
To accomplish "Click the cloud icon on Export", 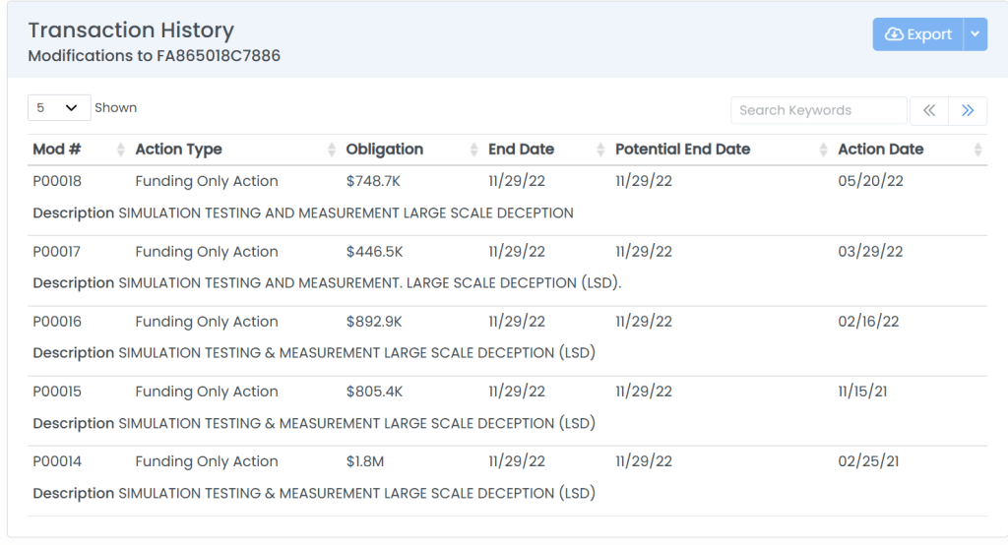I will point(894,34).
